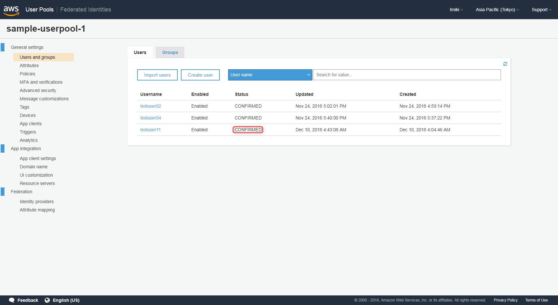The image size is (558, 305).
Task: Open the User name search filter dropdown
Action: pyautogui.click(x=270, y=75)
